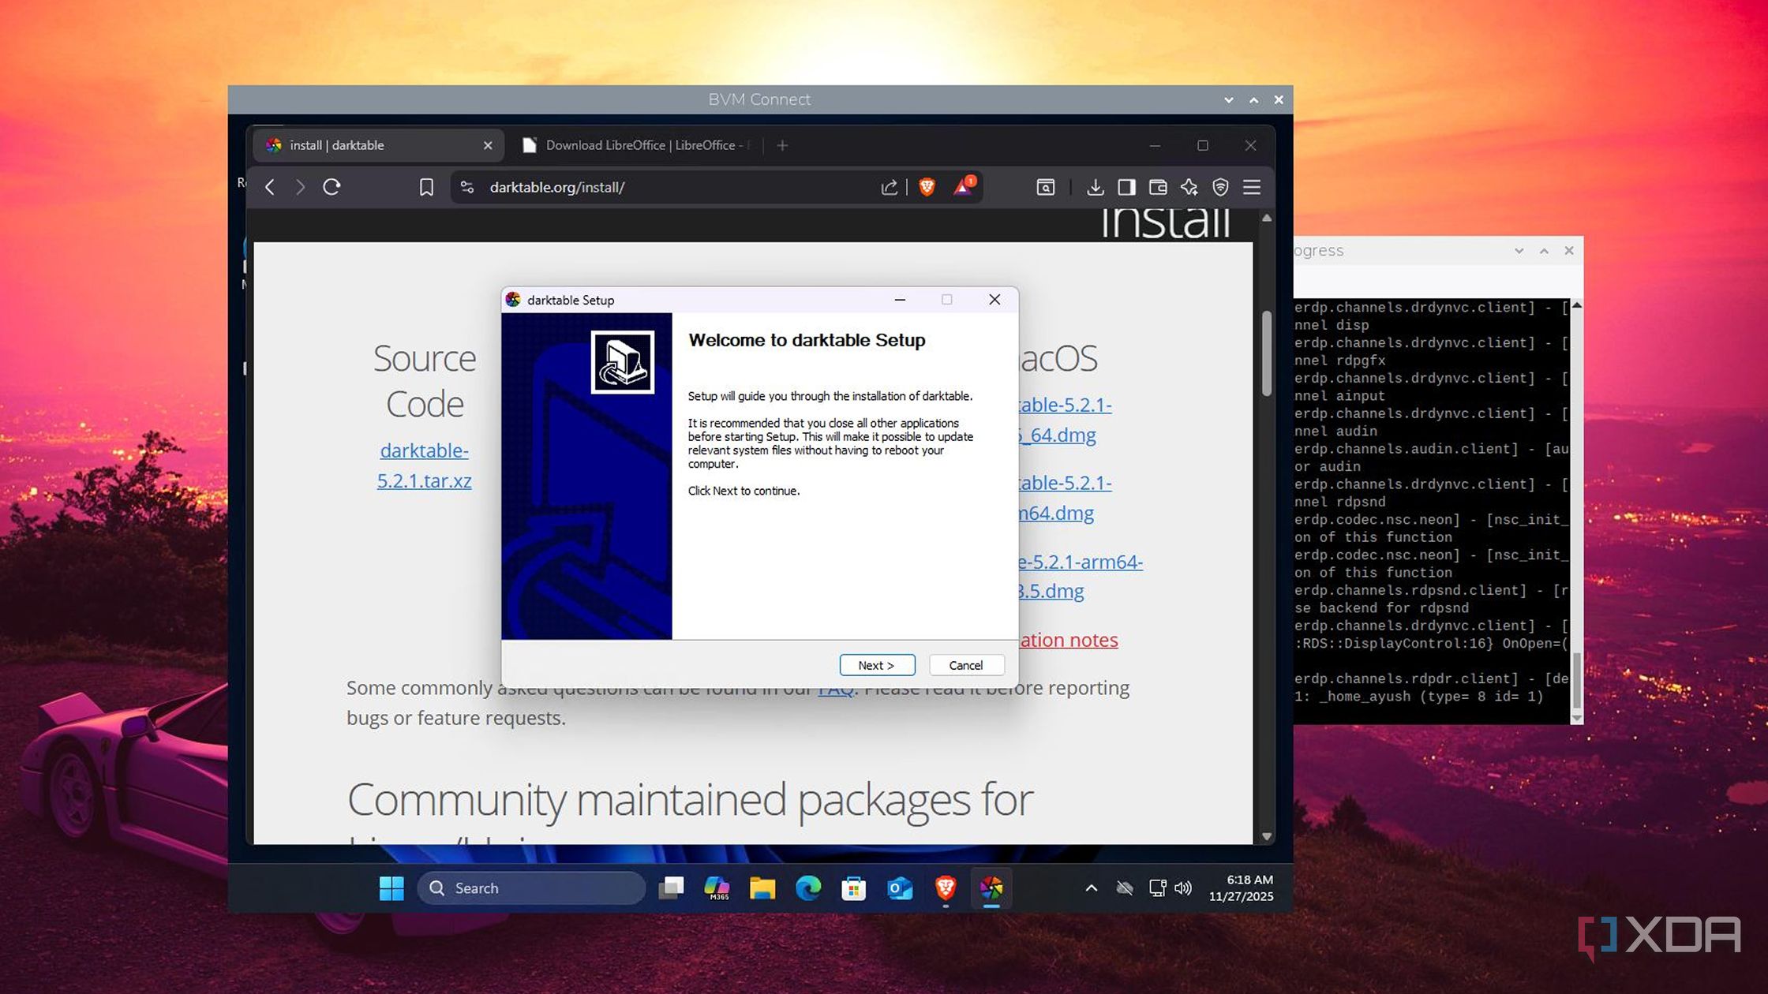
Task: Click Next in darktable Setup
Action: (877, 665)
